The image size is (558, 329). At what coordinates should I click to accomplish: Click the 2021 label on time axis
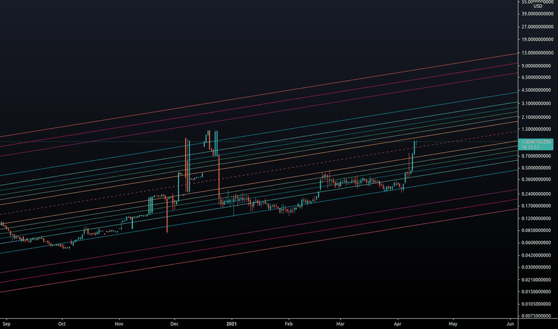tap(231, 324)
